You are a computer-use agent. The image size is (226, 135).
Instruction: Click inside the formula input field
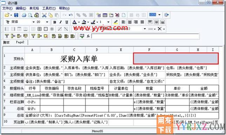pos(145,36)
